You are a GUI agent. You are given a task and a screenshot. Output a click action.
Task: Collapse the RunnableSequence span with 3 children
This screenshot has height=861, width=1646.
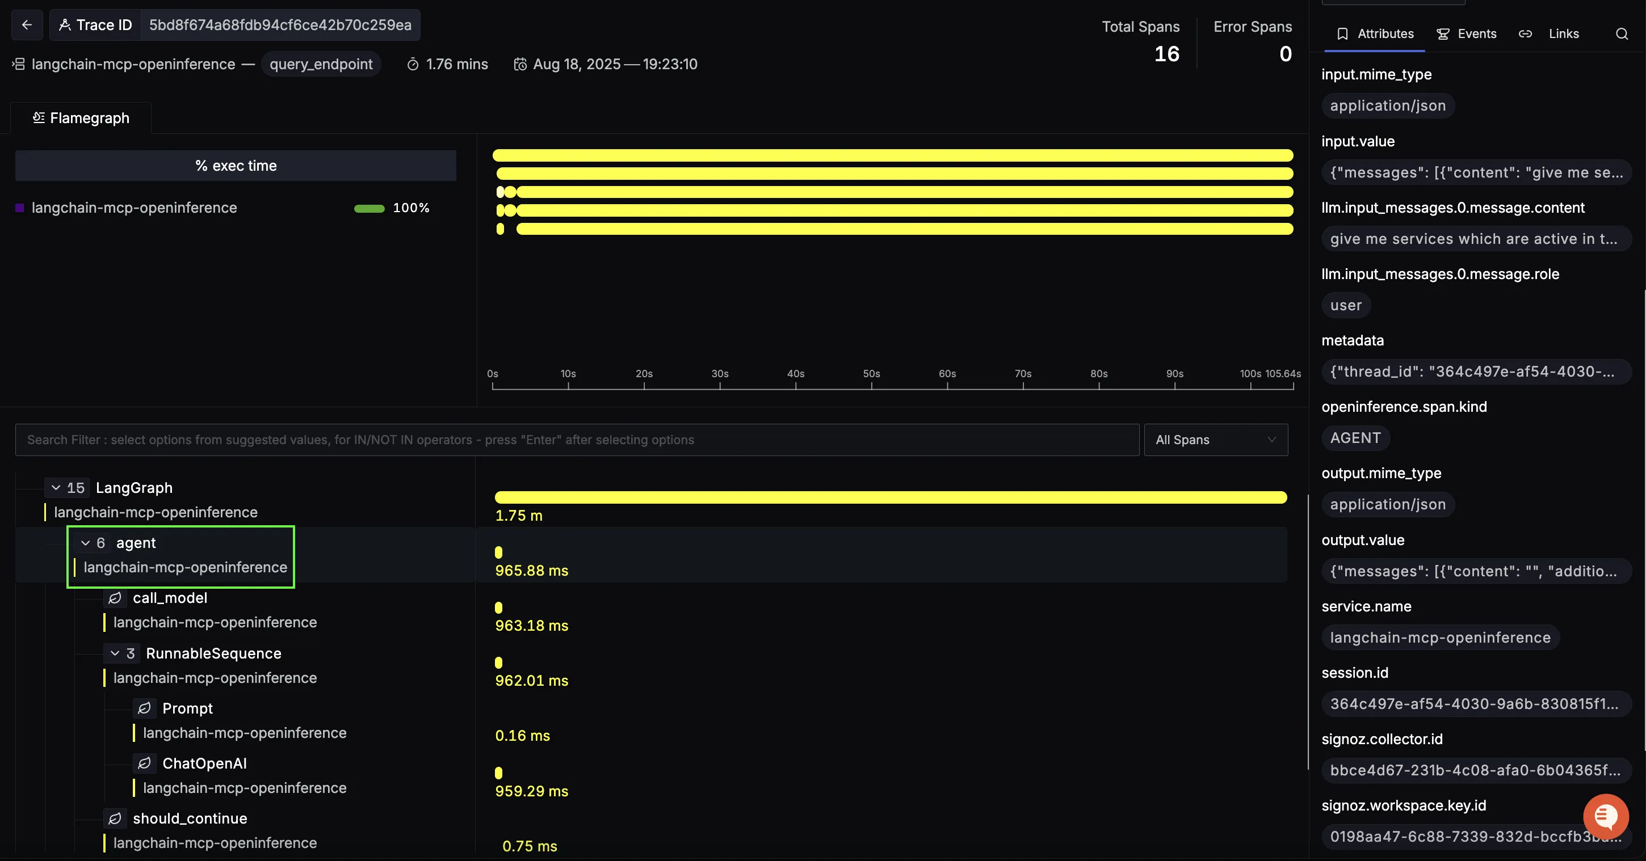115,653
